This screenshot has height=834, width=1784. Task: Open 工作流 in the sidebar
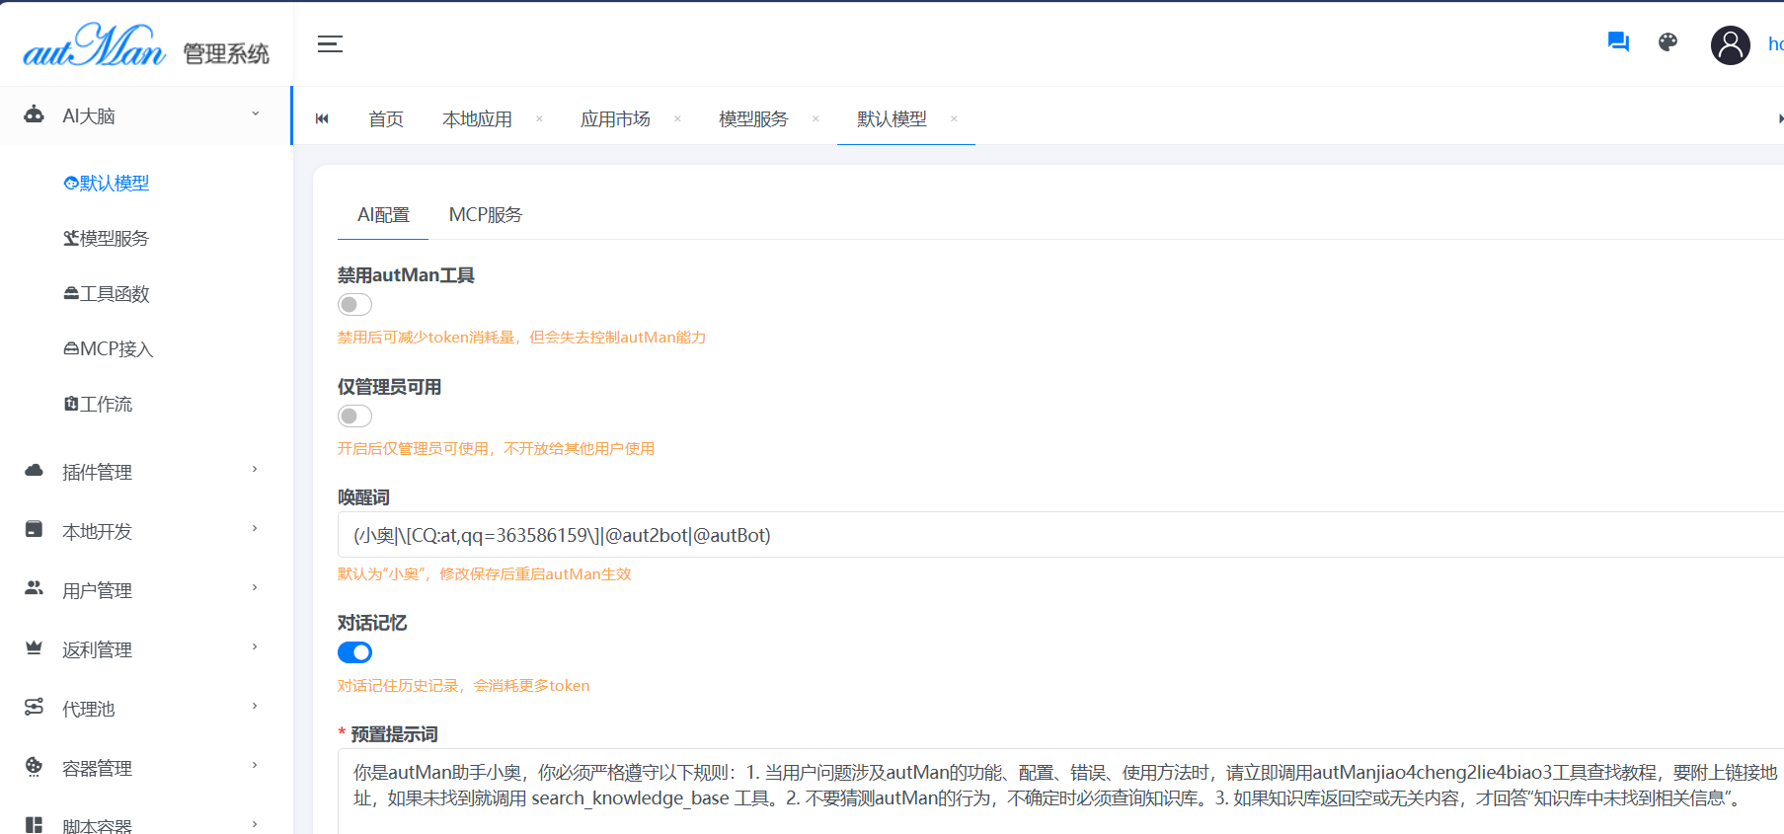pos(98,405)
